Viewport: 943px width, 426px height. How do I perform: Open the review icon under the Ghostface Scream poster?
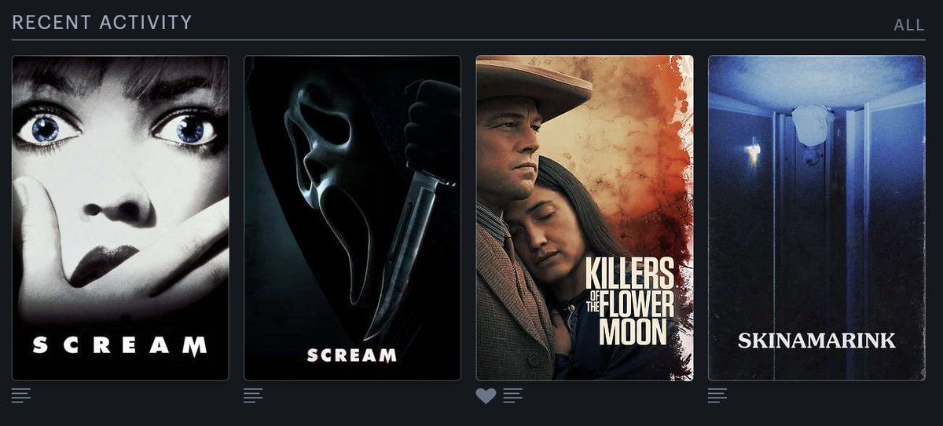tap(253, 395)
